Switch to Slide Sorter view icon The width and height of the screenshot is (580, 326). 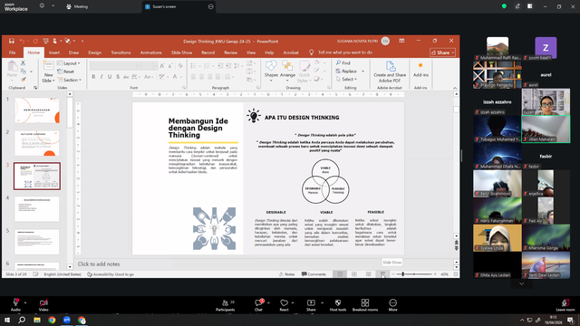(x=354, y=274)
